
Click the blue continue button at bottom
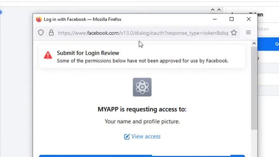[x=142, y=156]
